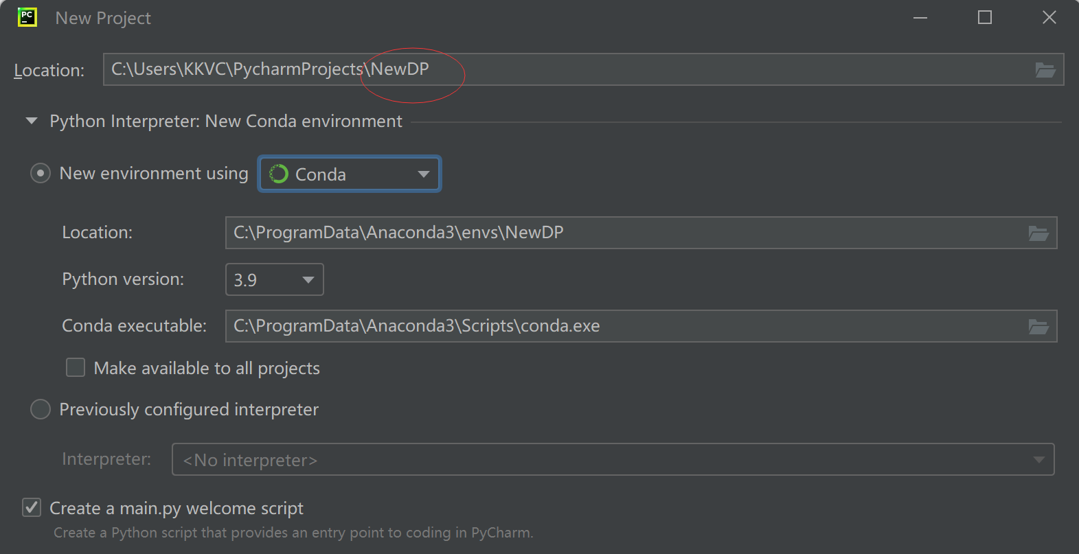This screenshot has height=554, width=1079.
Task: Click the New Project window title
Action: [103, 19]
